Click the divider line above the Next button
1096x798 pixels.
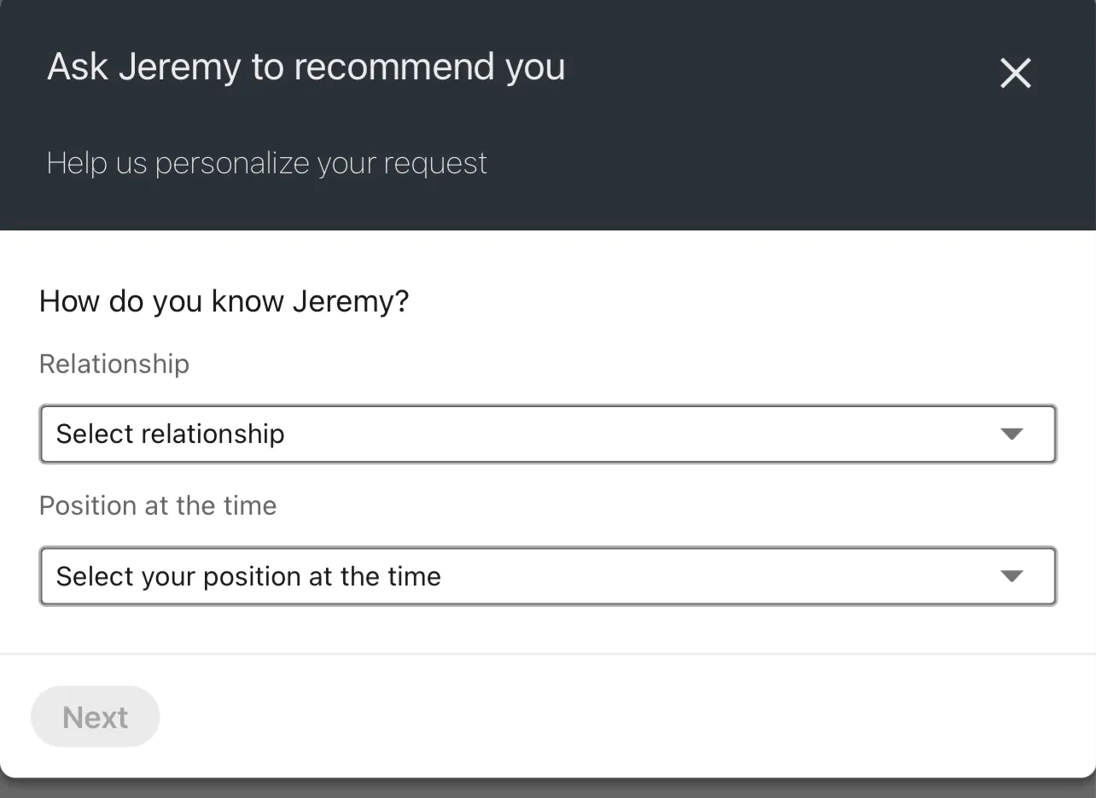click(x=548, y=654)
